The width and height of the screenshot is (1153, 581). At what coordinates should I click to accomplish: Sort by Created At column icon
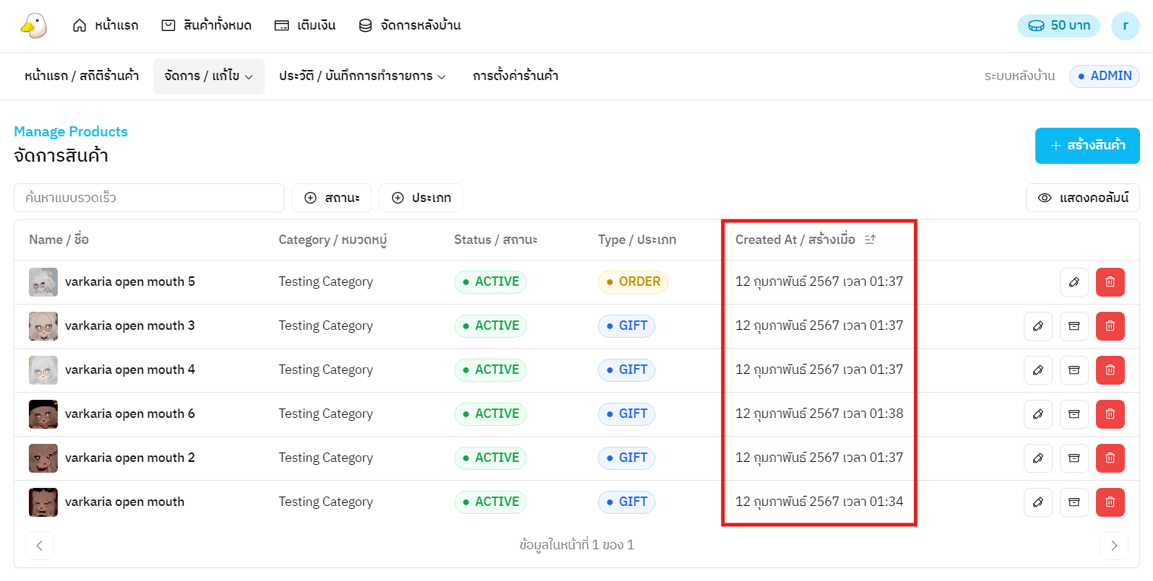pos(870,240)
